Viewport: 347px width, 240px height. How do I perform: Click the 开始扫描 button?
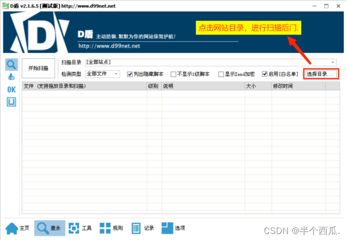click(38, 68)
